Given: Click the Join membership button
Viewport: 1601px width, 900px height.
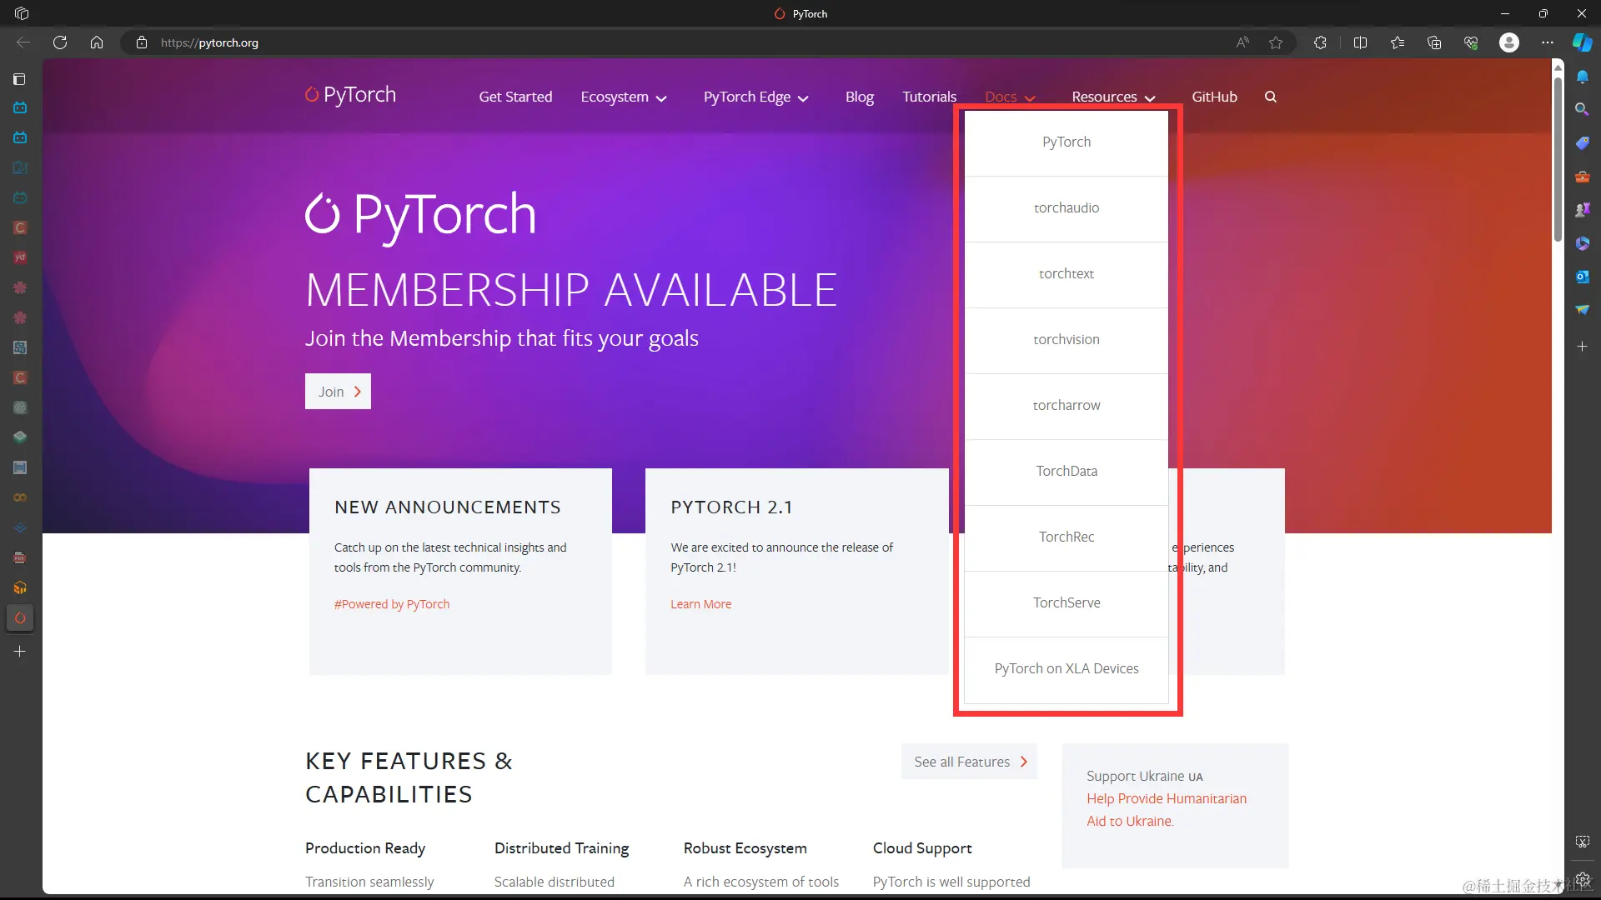Looking at the screenshot, I should pyautogui.click(x=338, y=392).
